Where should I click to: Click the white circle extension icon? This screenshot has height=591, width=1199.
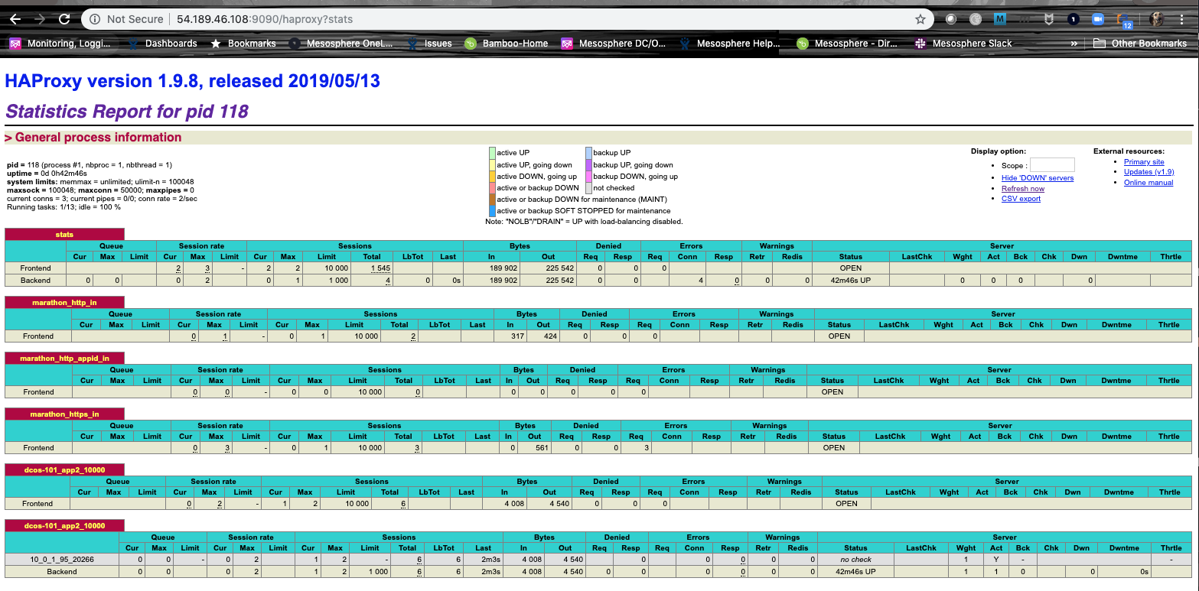pyautogui.click(x=951, y=19)
